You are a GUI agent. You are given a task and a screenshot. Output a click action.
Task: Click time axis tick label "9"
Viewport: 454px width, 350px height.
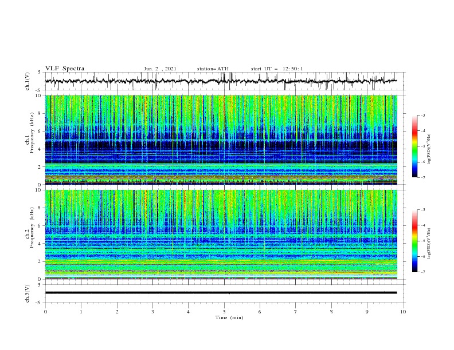tap(367, 312)
